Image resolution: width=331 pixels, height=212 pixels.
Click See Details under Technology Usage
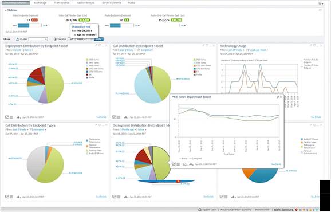(316, 117)
